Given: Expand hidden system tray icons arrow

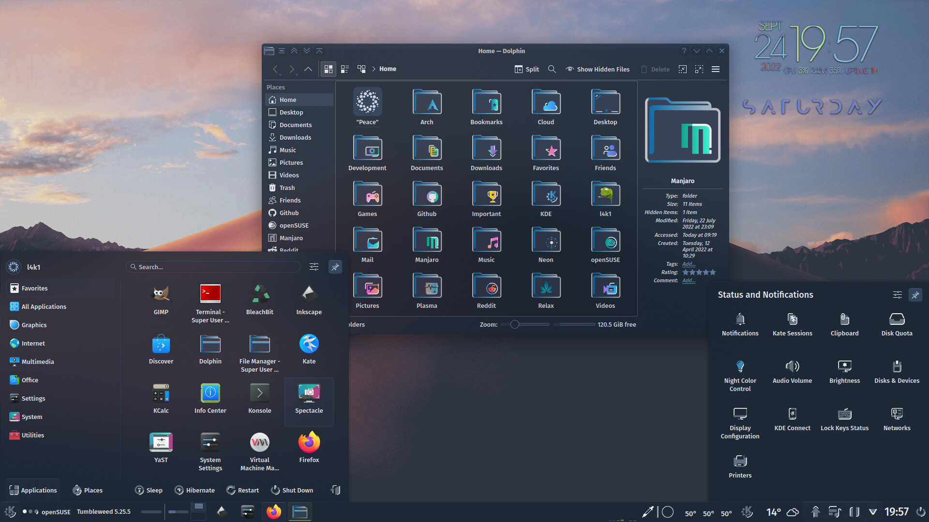Looking at the screenshot, I should [x=873, y=511].
